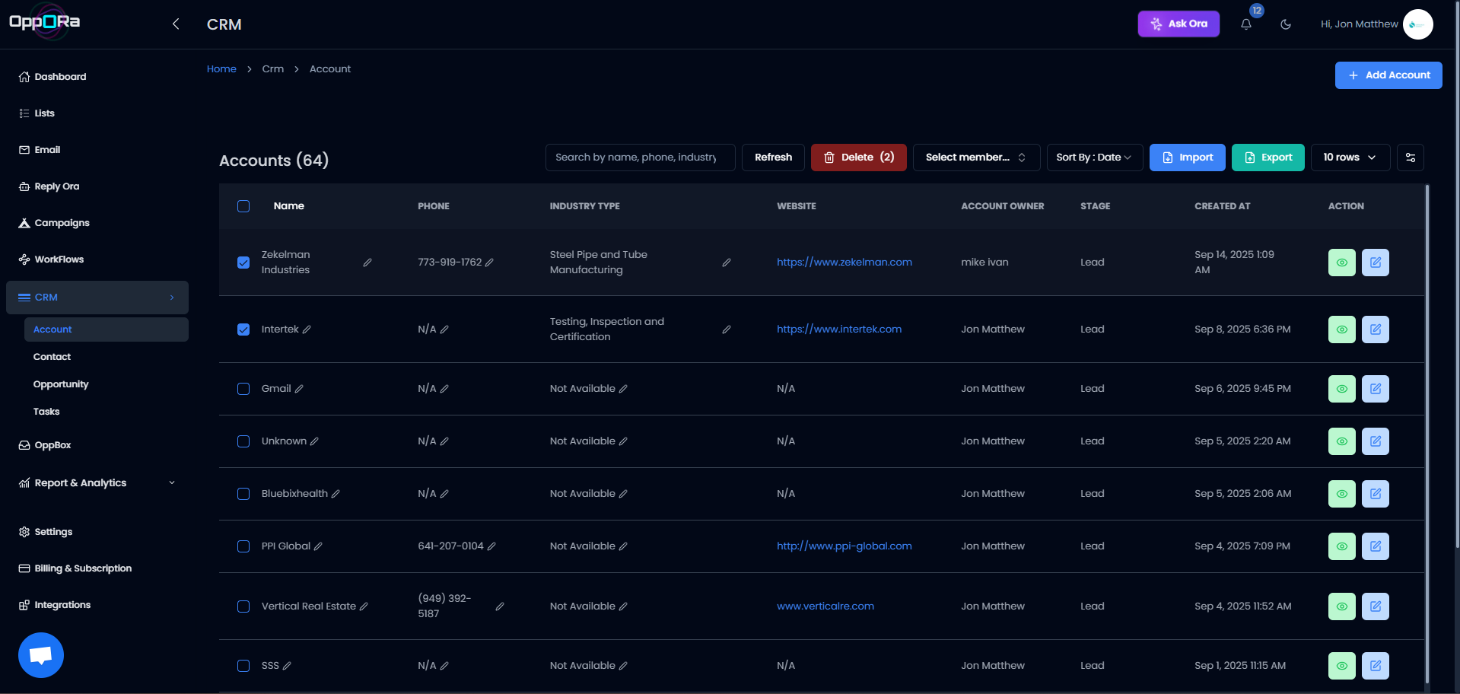Edit phone number 773-919-1762 pencil icon
The width and height of the screenshot is (1460, 694).
point(489,263)
